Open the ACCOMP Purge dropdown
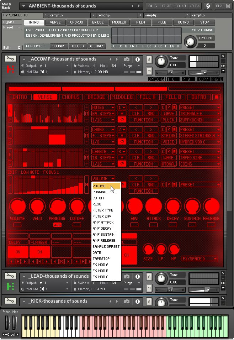The height and width of the screenshot is (340, 234). coord(132,66)
